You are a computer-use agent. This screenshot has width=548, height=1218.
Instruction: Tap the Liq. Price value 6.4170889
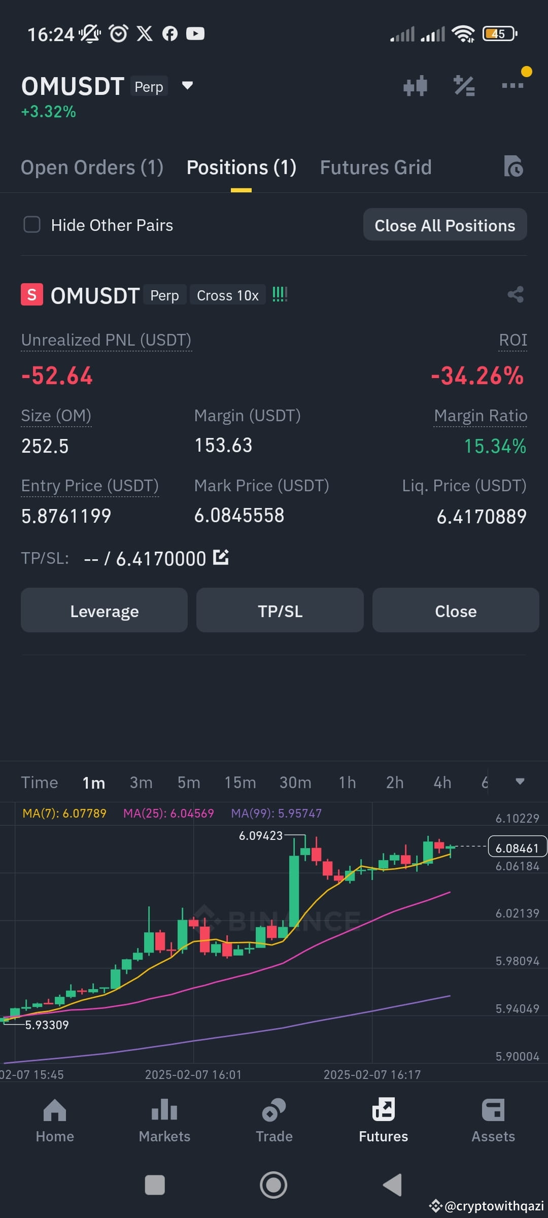(482, 516)
